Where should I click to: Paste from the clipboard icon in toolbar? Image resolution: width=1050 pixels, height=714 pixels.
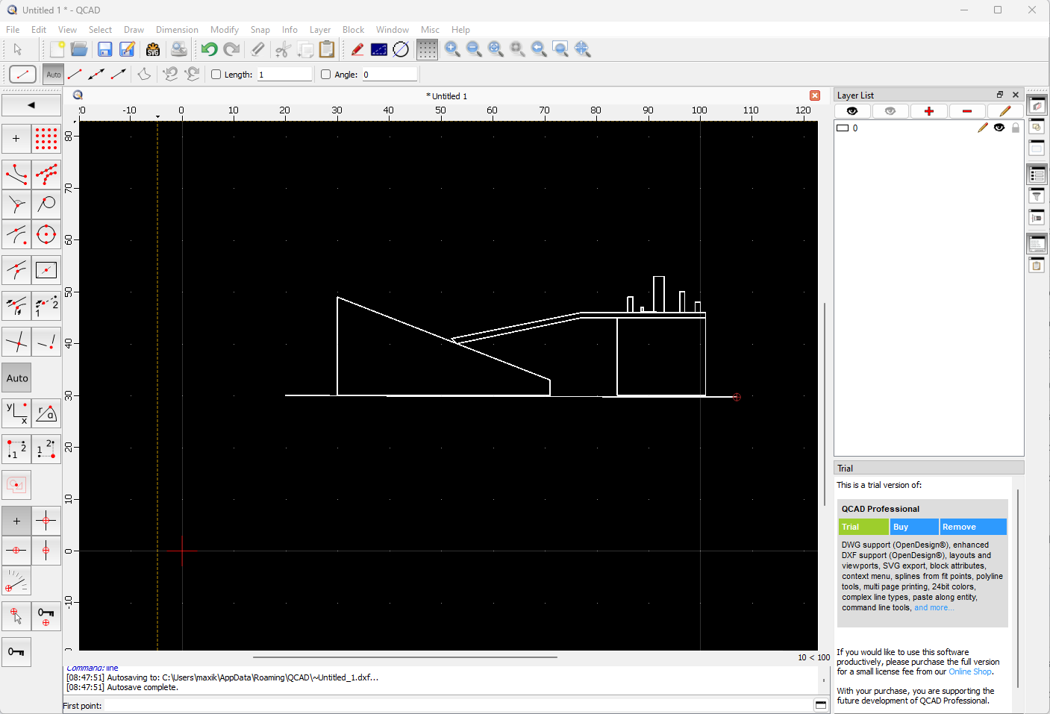click(x=327, y=49)
